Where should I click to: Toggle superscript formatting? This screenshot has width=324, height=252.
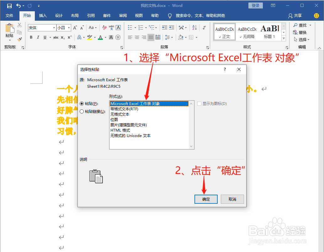(70, 37)
